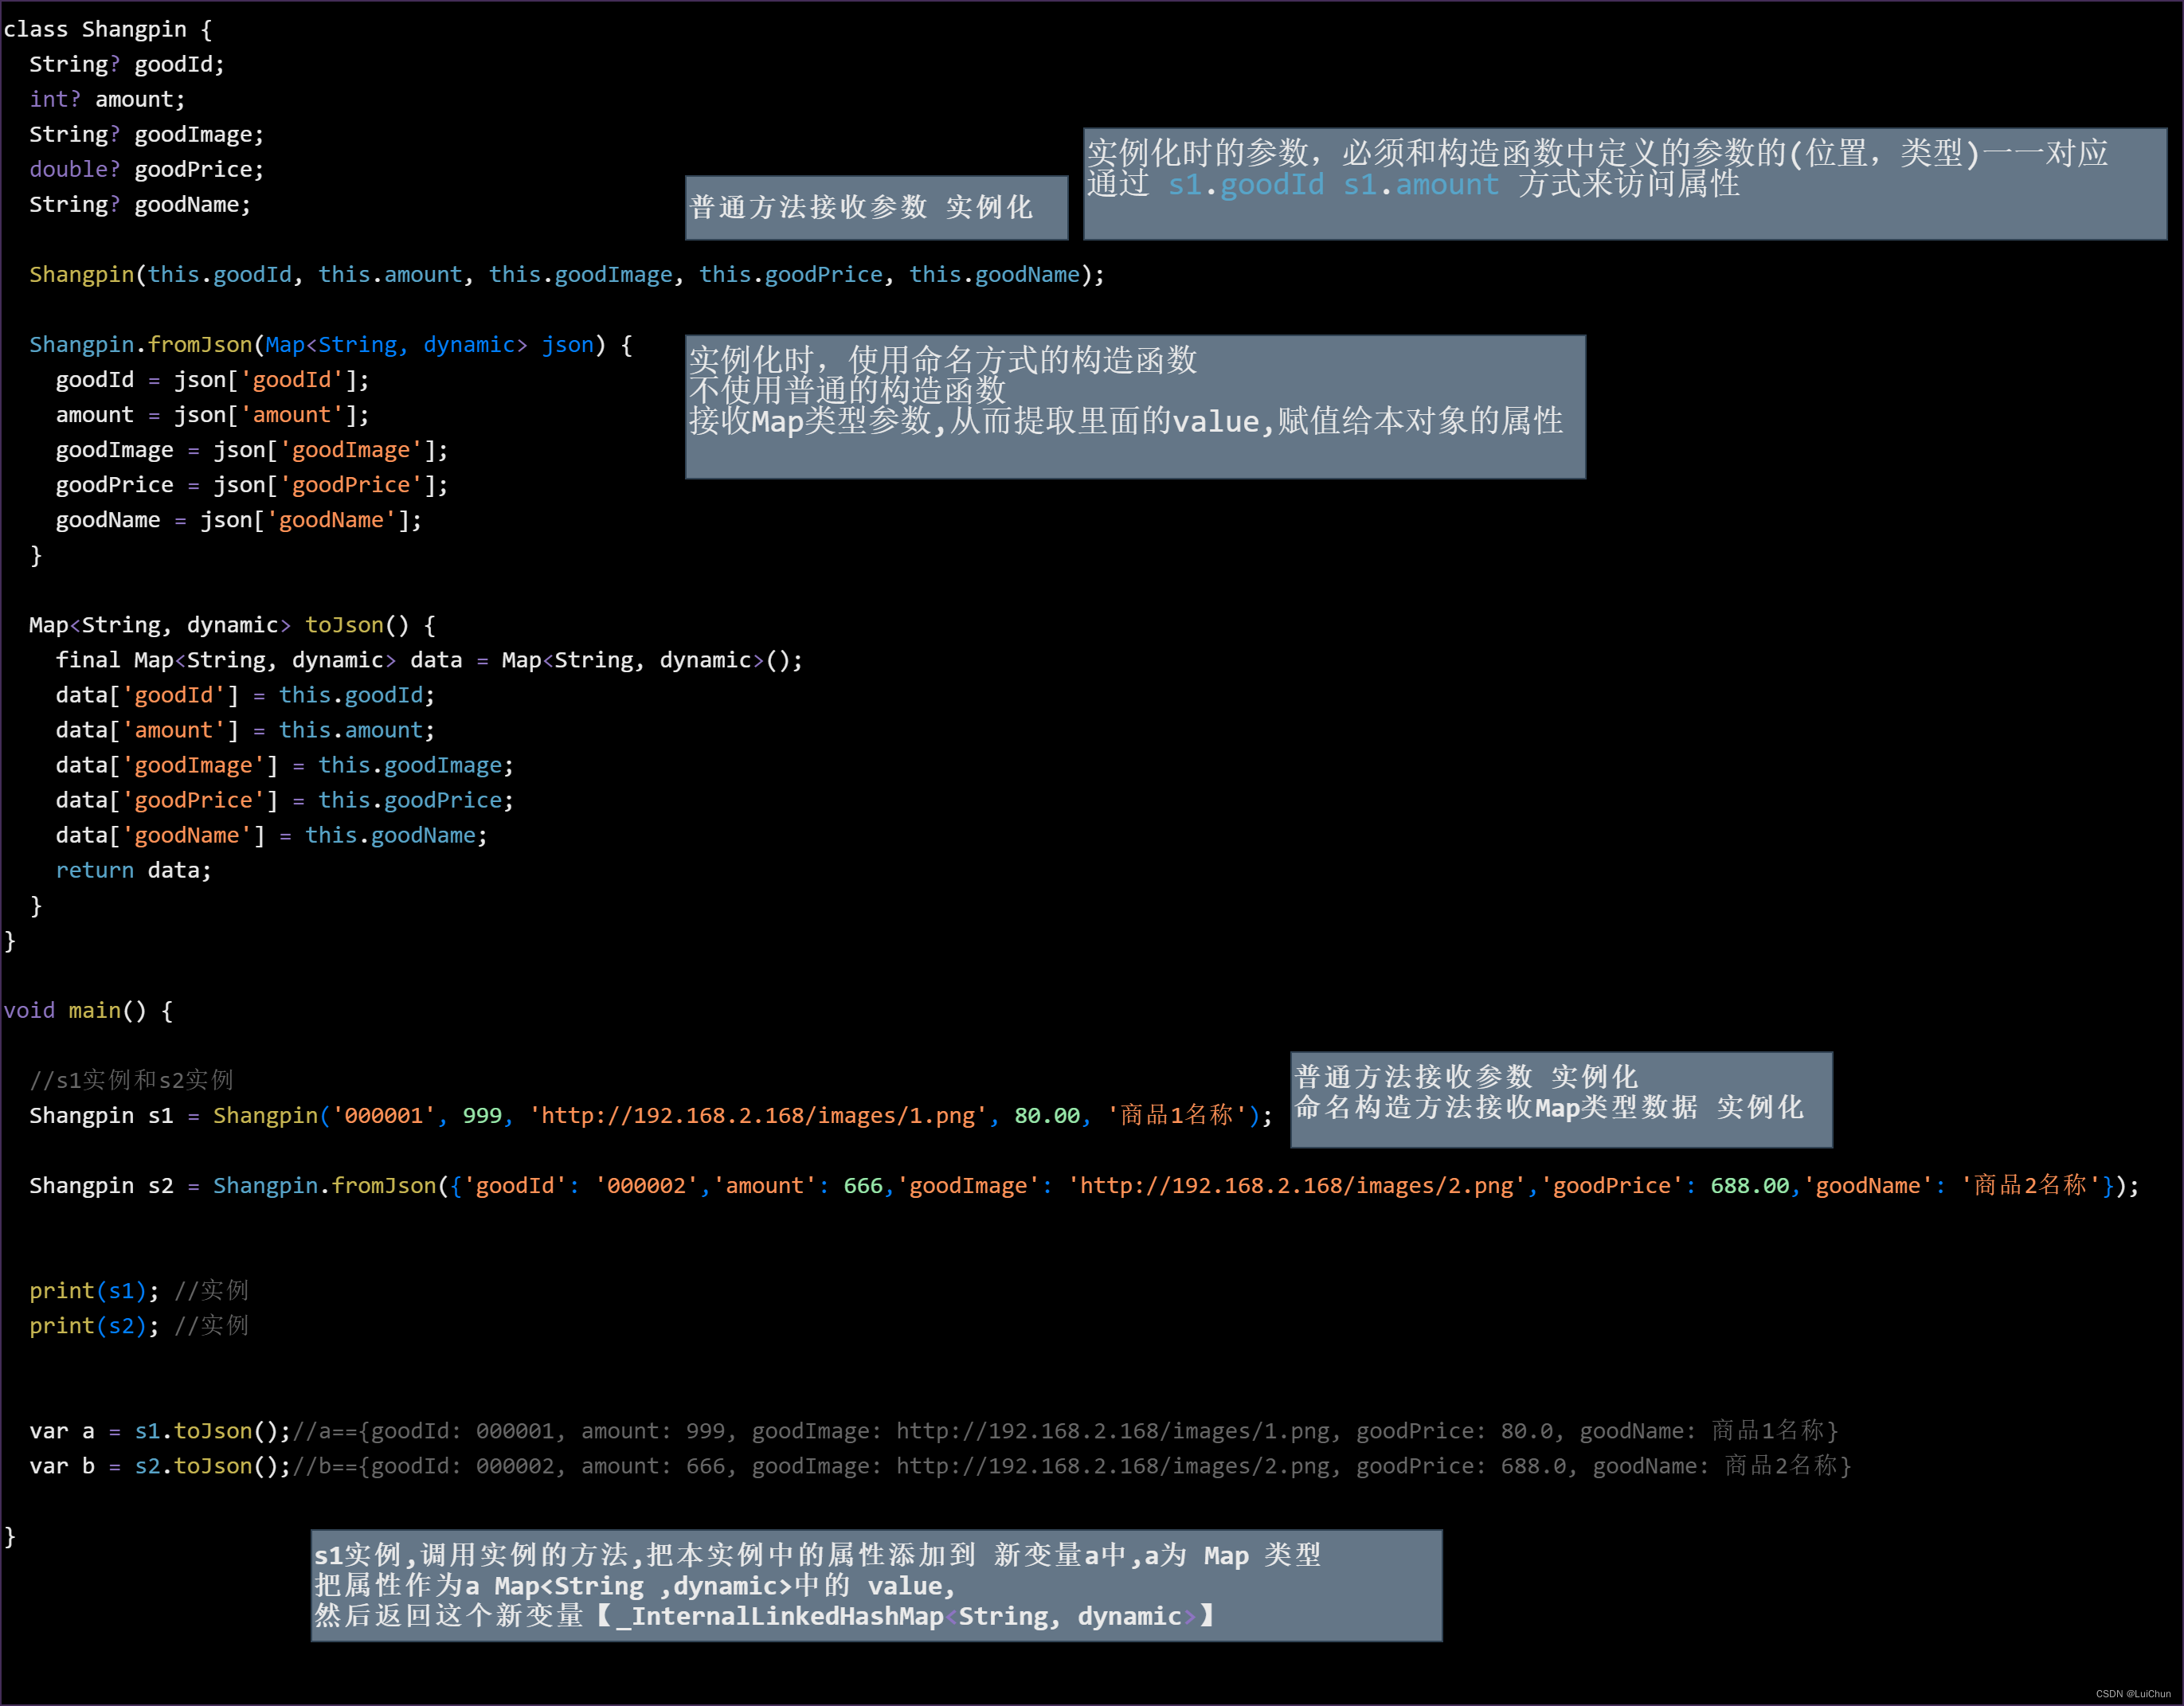Click the 'void main() {' line
The width and height of the screenshot is (2184, 1706).
[x=88, y=1009]
